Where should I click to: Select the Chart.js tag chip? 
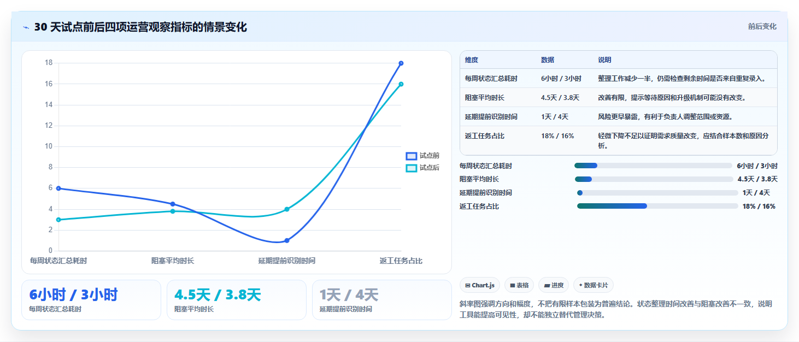[480, 285]
